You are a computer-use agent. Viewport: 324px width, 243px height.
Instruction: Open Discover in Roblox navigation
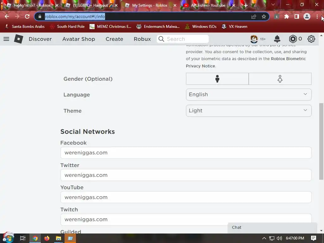pos(40,39)
